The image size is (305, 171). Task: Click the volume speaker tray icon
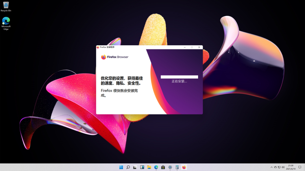click(283, 167)
